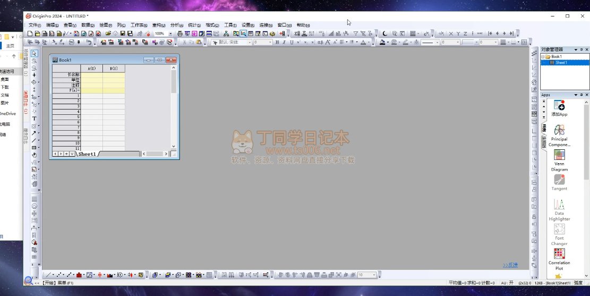This screenshot has height=296, width=590.
Task: Click the Fill Color bucket icon
Action: coord(382,43)
